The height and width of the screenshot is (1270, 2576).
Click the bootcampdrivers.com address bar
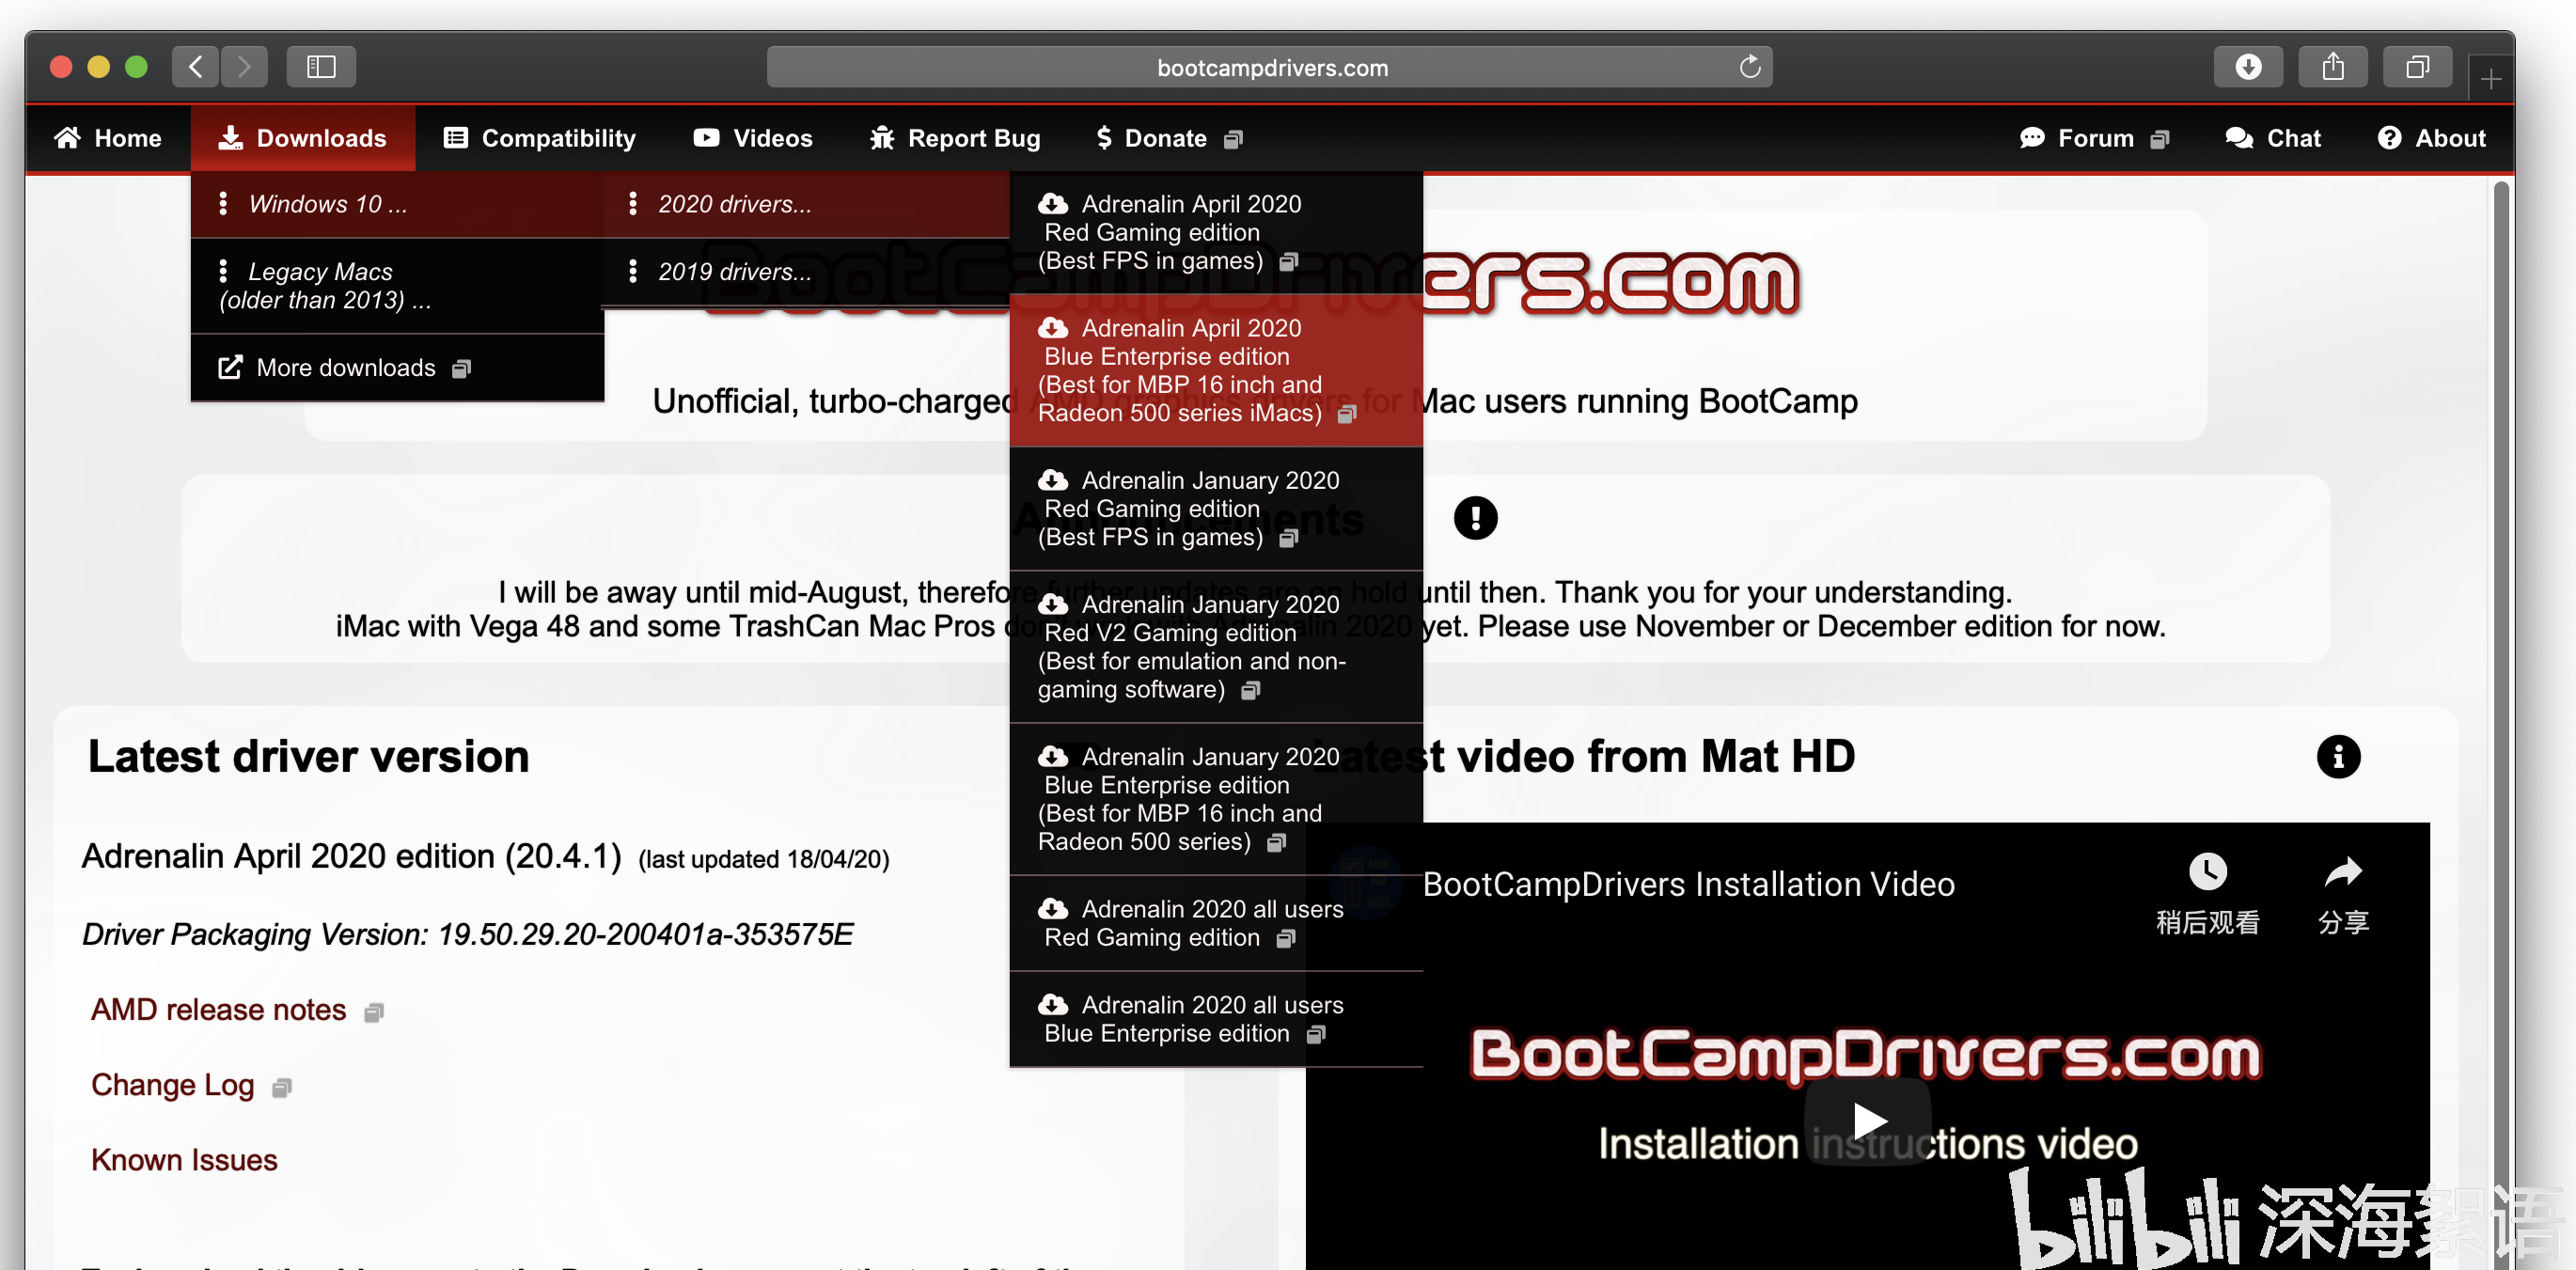(1269, 67)
